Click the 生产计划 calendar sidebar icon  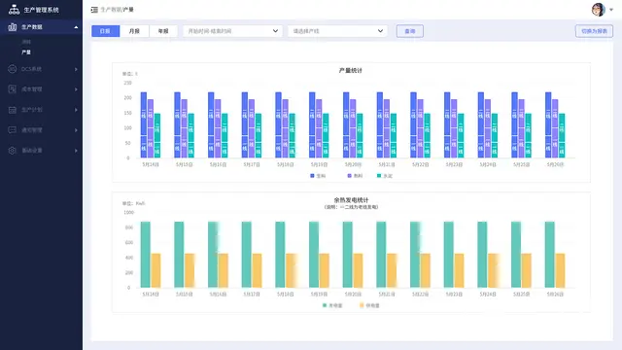tap(13, 110)
